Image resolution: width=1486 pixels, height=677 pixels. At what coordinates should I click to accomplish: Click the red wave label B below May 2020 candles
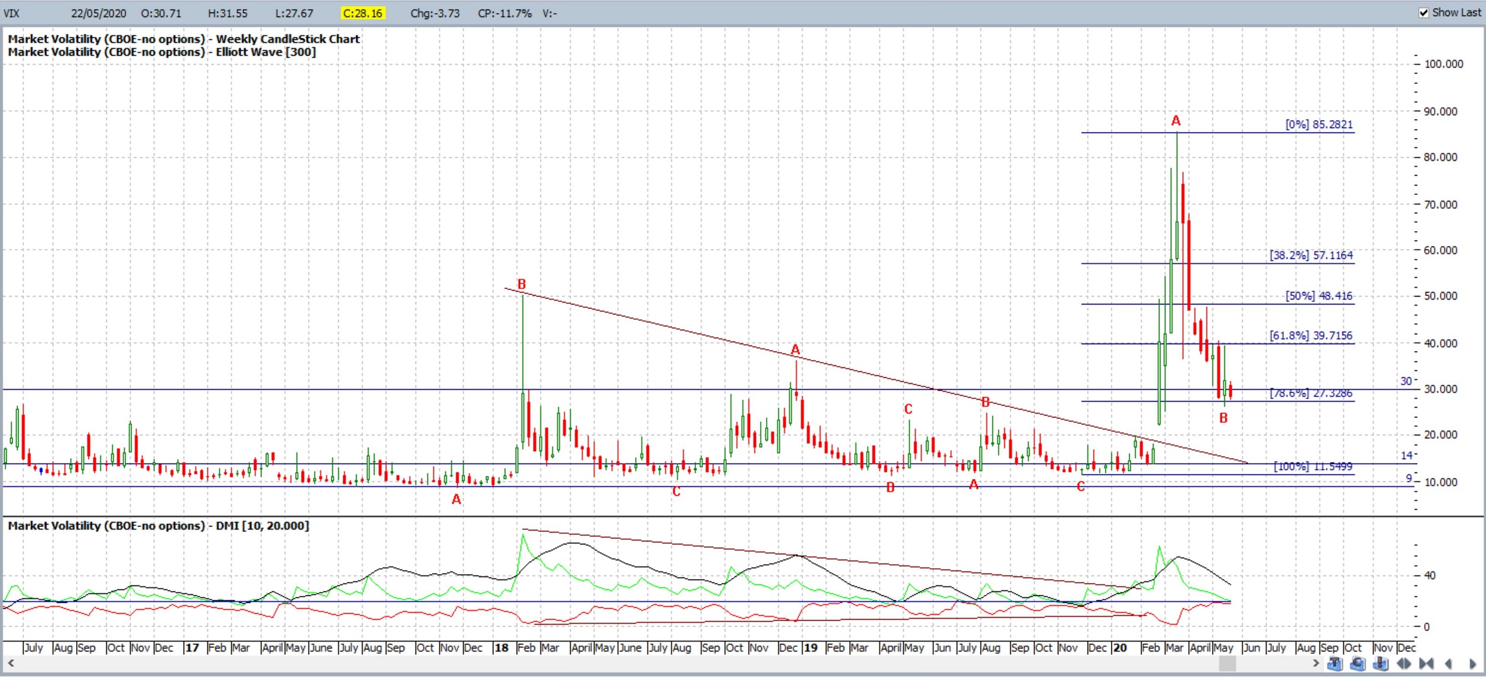(1223, 418)
